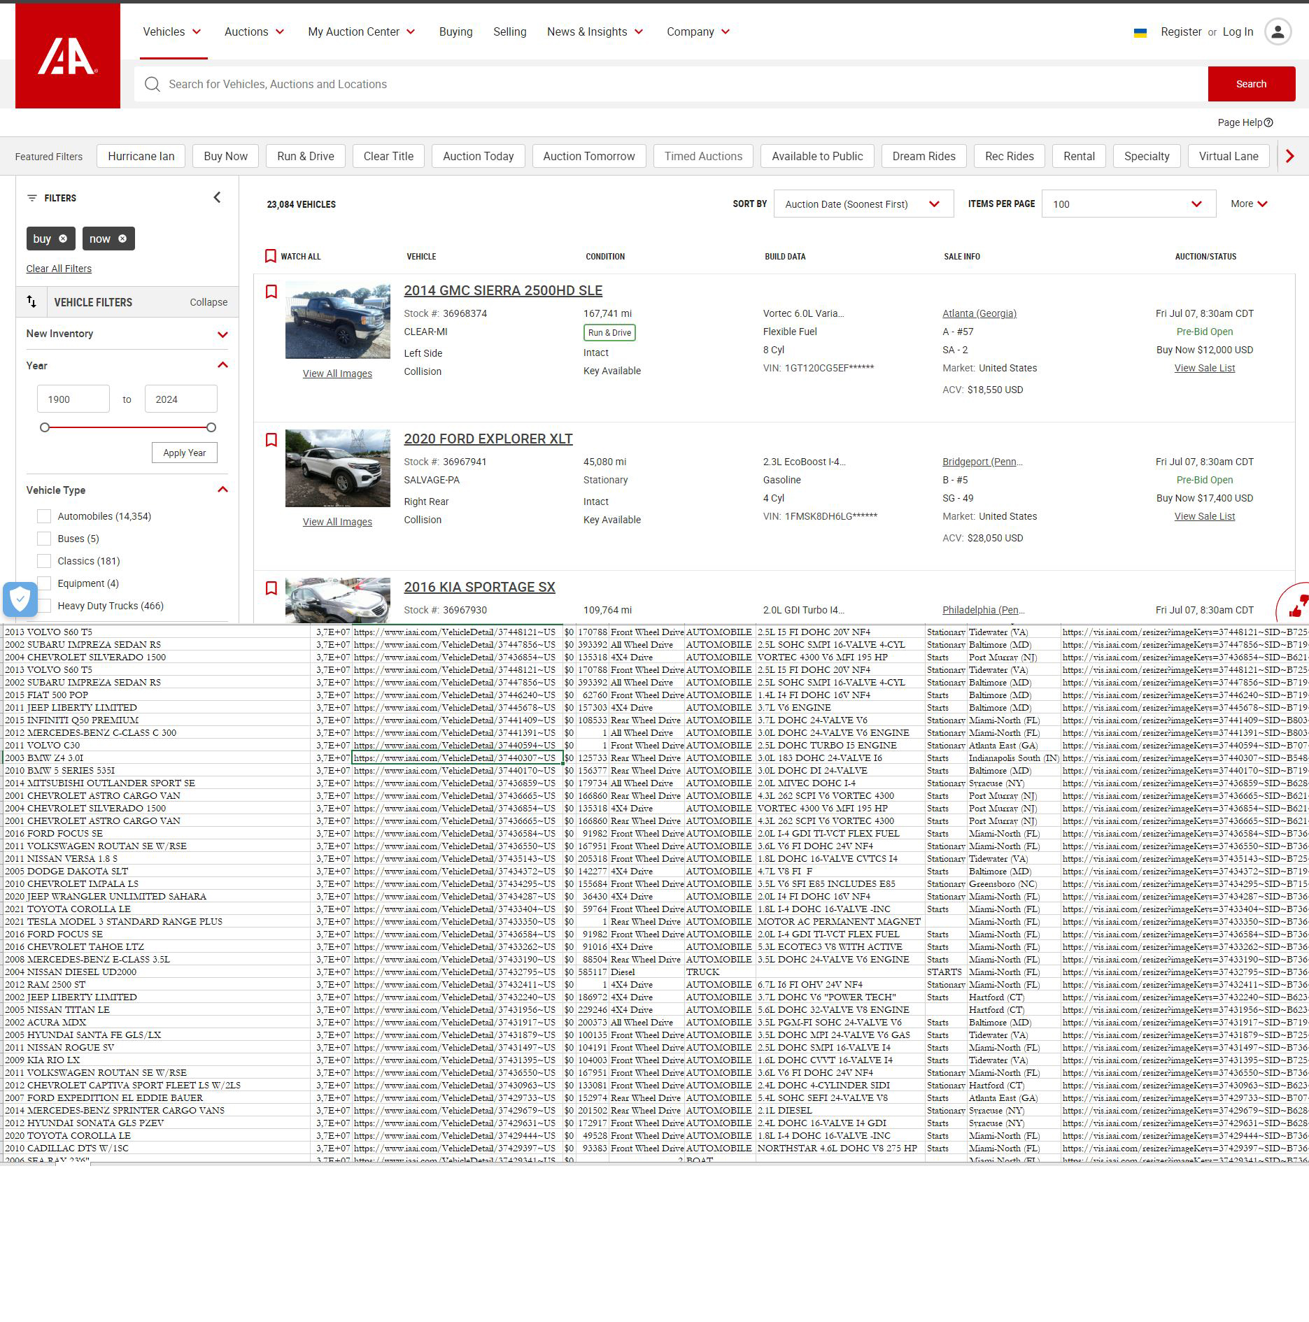Go to the Buying page
1309x1322 pixels.
(x=456, y=32)
